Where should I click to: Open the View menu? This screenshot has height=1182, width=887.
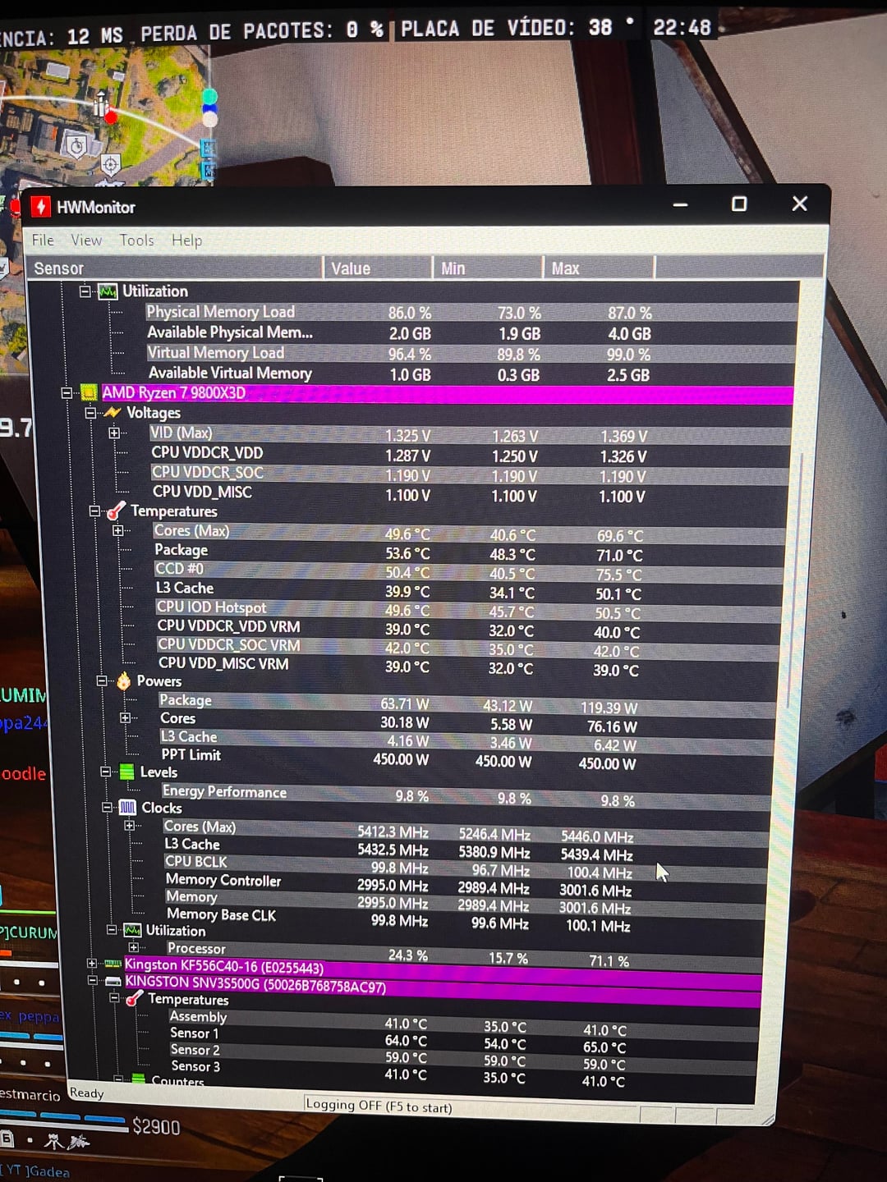point(86,240)
